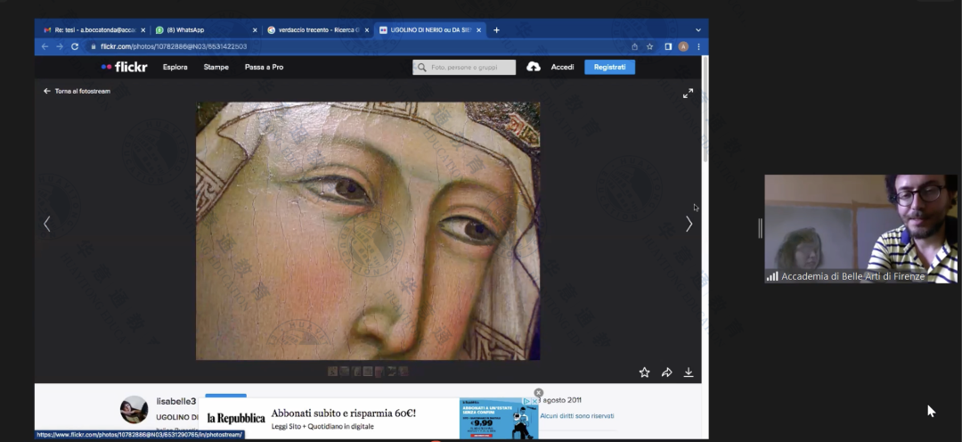This screenshot has width=962, height=442.
Task: Open the Stampe menu
Action: pos(216,67)
